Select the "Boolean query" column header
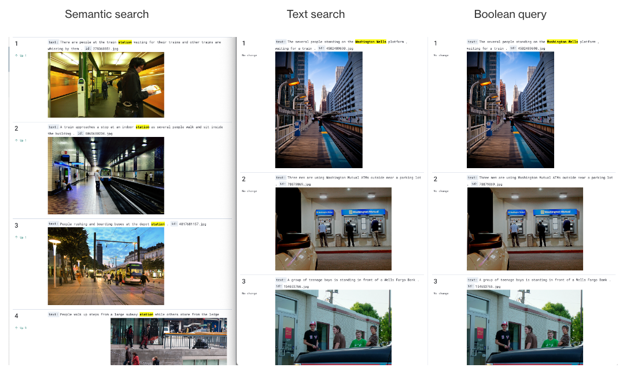 [x=510, y=14]
